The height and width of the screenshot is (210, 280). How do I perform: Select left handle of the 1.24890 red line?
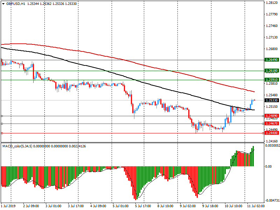pos(2,116)
